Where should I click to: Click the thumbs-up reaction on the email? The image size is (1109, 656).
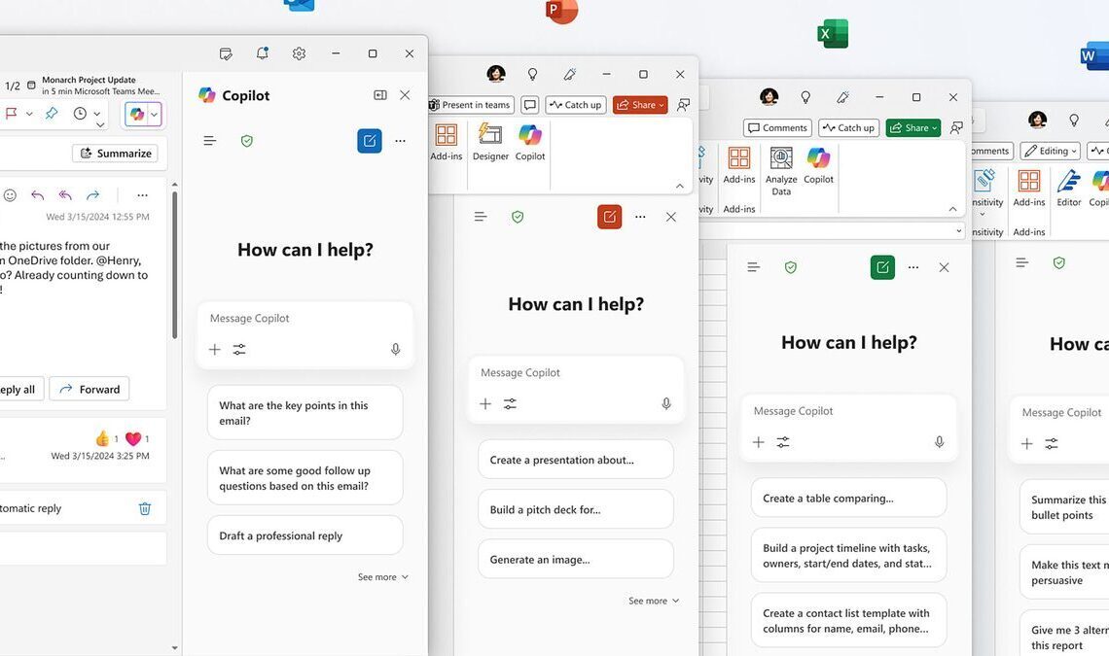pos(102,438)
